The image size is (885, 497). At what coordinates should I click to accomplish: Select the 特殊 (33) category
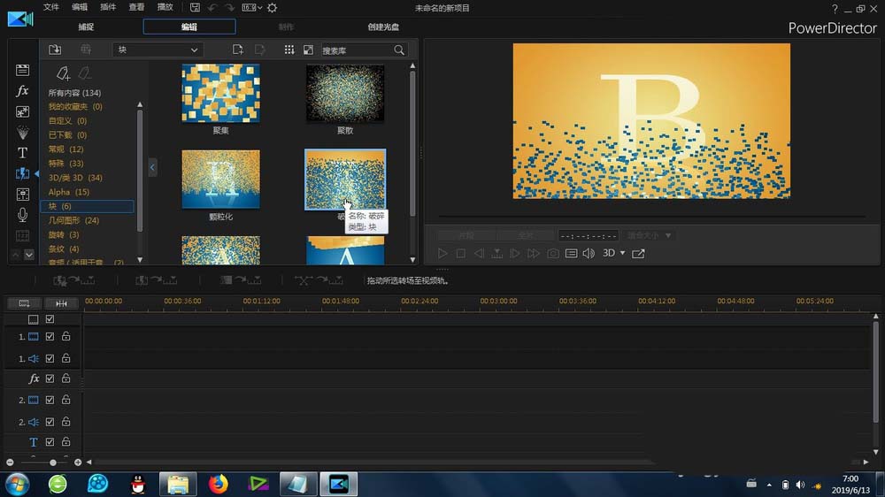click(65, 164)
